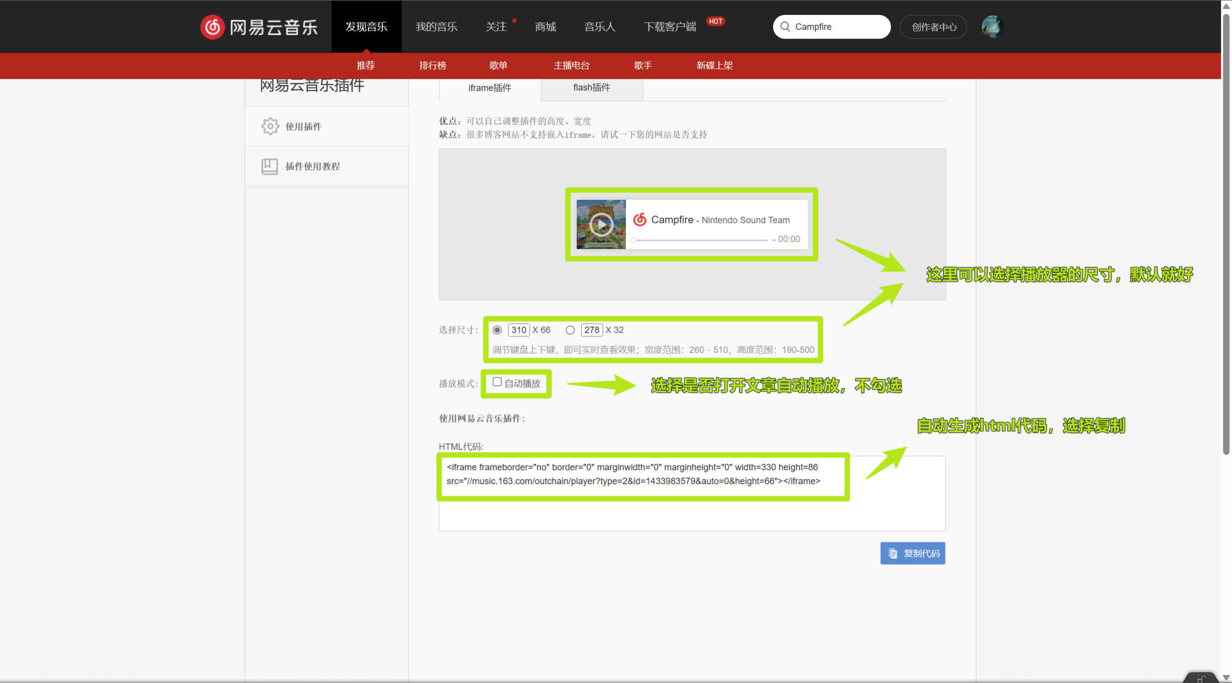The width and height of the screenshot is (1232, 683).
Task: Click the 310 width input field
Action: pyautogui.click(x=519, y=330)
